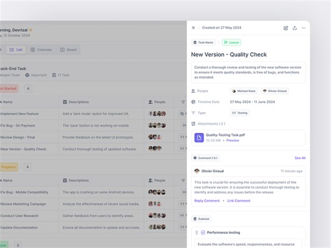Click the Task Name tag
The width and height of the screenshot is (331, 248).
[203, 43]
